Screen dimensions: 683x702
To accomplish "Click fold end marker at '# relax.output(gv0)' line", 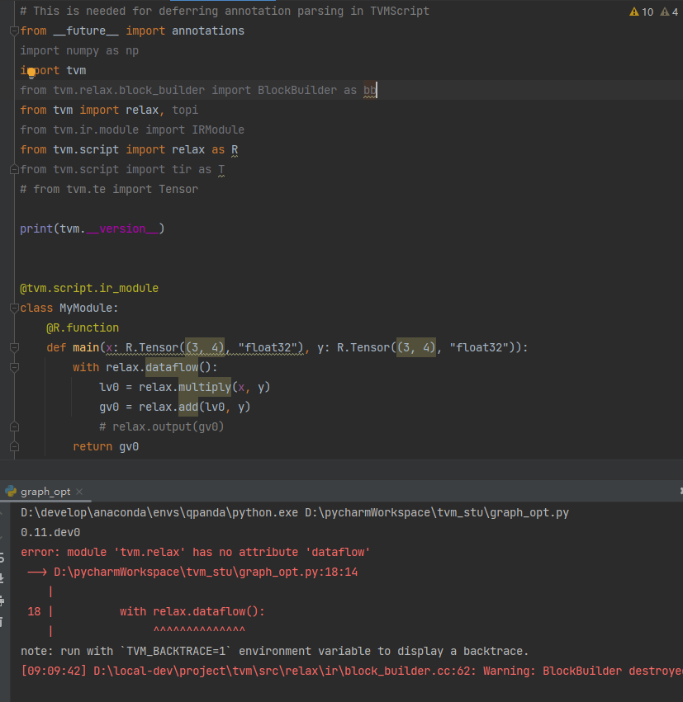I will pos(14,426).
